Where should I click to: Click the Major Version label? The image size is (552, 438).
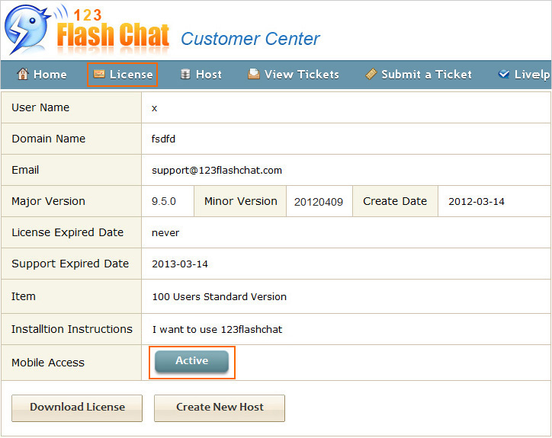(x=49, y=201)
